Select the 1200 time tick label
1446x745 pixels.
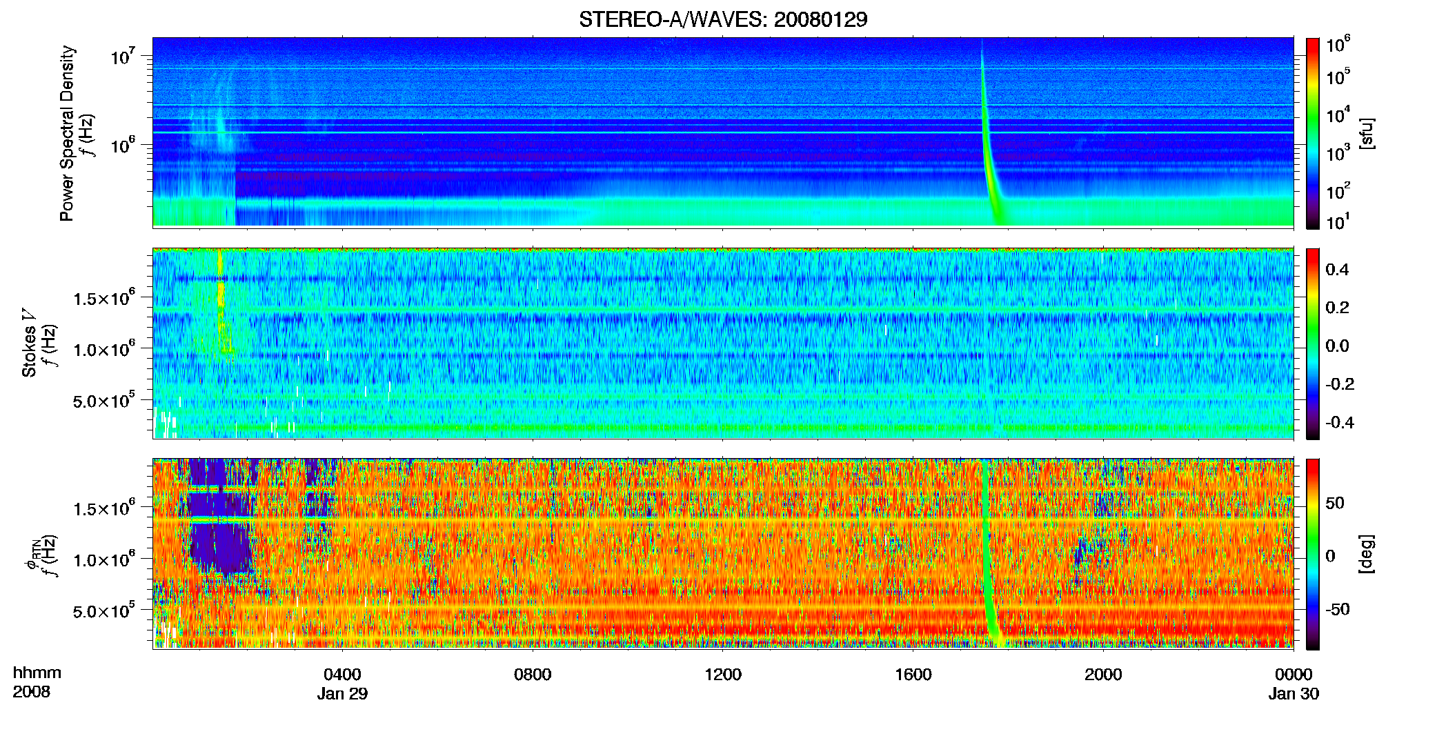[723, 674]
